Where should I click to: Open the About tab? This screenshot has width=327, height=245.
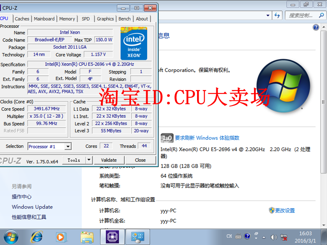[142, 19]
